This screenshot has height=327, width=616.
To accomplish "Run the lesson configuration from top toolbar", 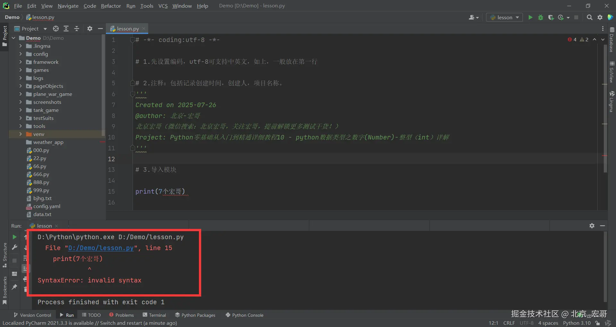I will (530, 17).
